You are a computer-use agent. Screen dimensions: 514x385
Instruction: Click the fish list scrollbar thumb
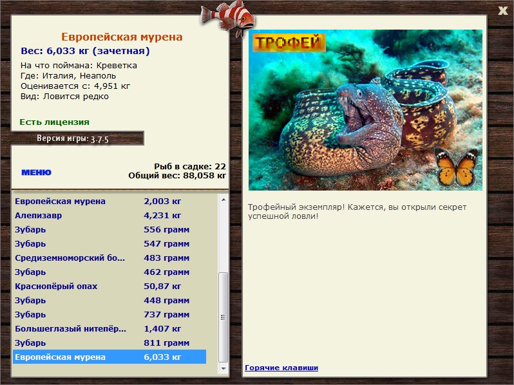point(224,317)
